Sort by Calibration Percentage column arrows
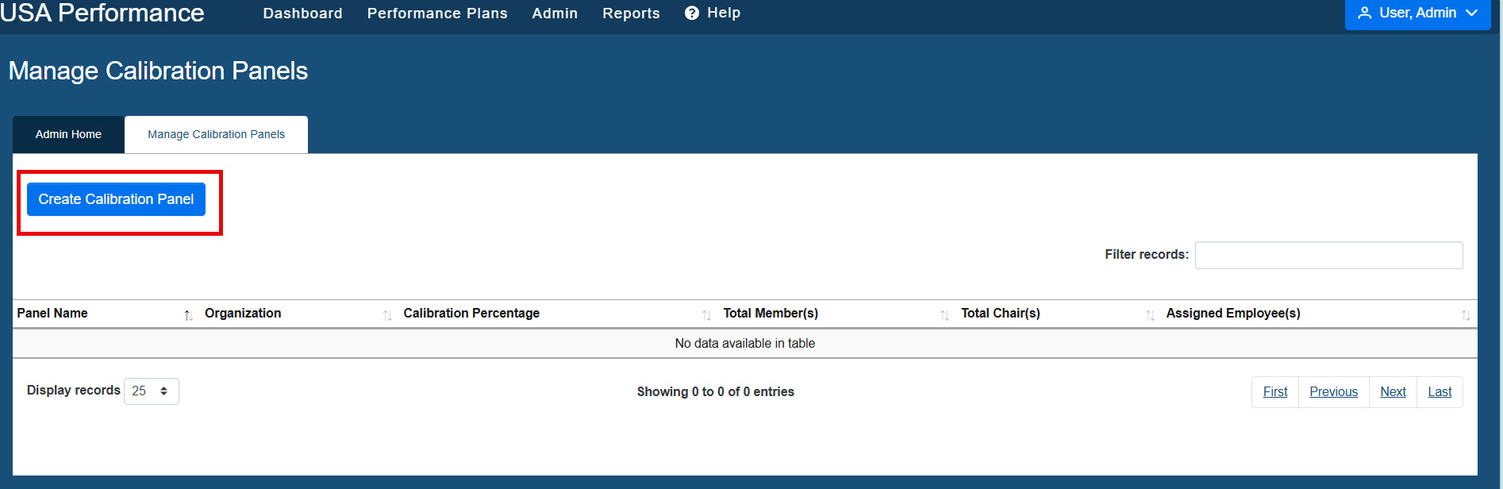 pyautogui.click(x=706, y=315)
